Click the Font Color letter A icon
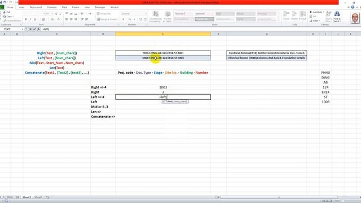The height and width of the screenshot is (203, 361). pos(59,19)
